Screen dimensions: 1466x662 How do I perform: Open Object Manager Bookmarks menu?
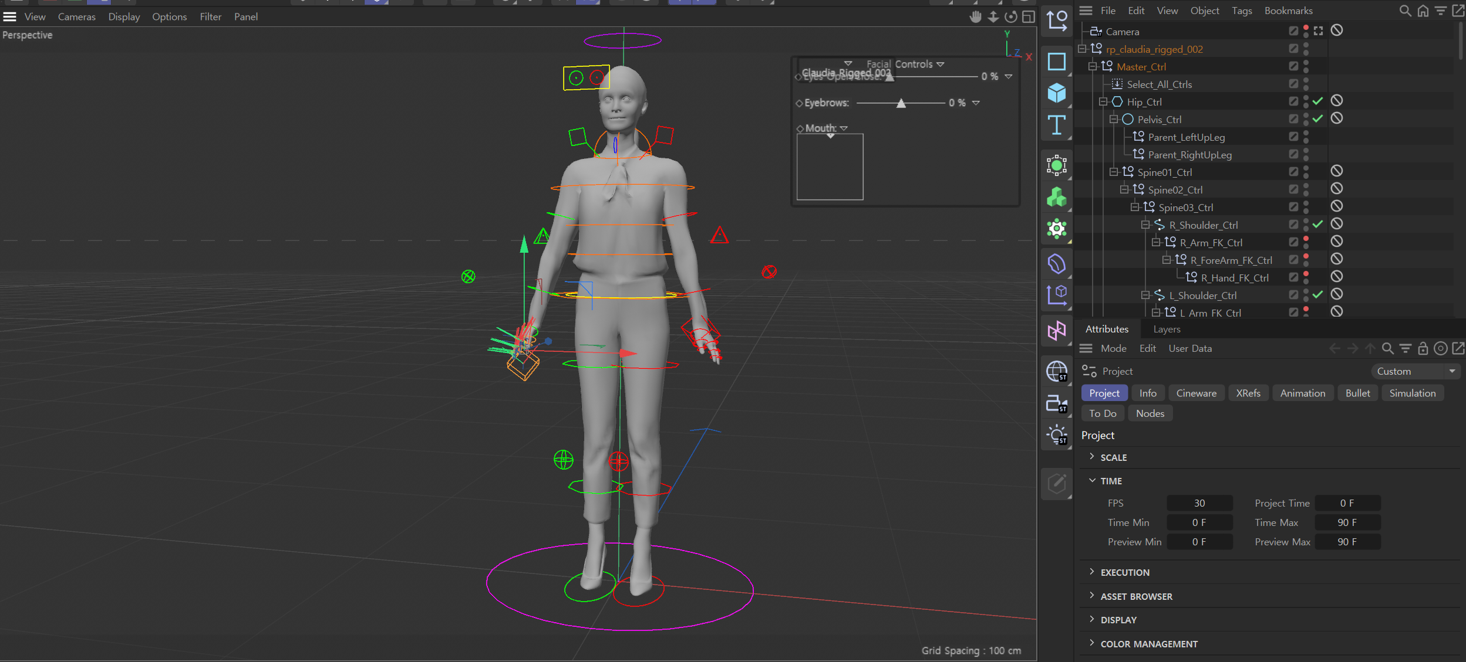(1288, 11)
